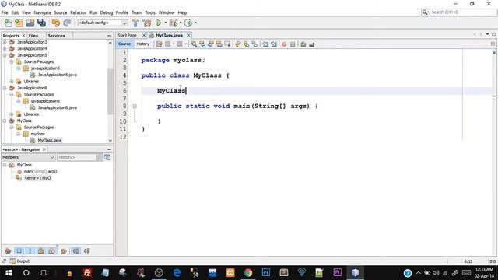Click the Uncomment icon in editor toolbar
The width and height of the screenshot is (498, 280).
point(311,44)
